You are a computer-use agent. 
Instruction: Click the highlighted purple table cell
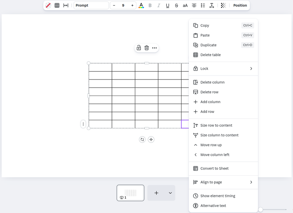[185, 124]
